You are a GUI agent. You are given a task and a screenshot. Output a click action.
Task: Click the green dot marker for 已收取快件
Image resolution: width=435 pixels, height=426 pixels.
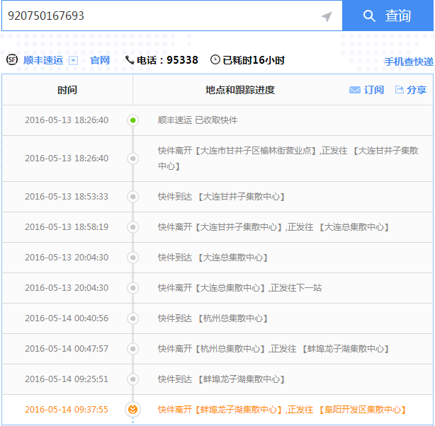132,120
